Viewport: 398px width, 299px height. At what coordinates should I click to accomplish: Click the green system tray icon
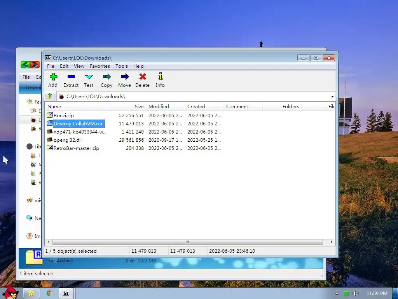coord(346,294)
